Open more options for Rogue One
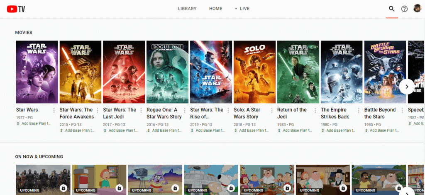 pos(185,110)
